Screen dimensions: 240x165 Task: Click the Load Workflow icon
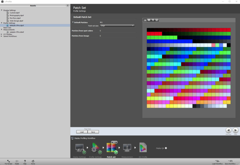pyautogui.click(x=217, y=161)
